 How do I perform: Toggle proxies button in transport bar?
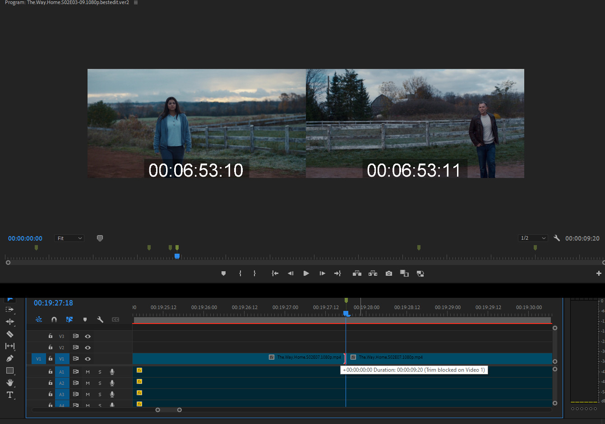pos(420,274)
